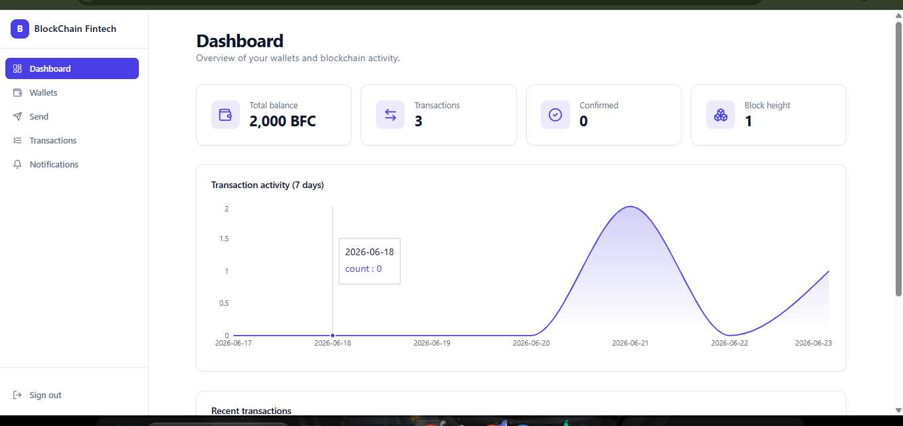Click the 2026-06-17 axis label
Viewport: 903px width, 426px height.
pyautogui.click(x=234, y=343)
